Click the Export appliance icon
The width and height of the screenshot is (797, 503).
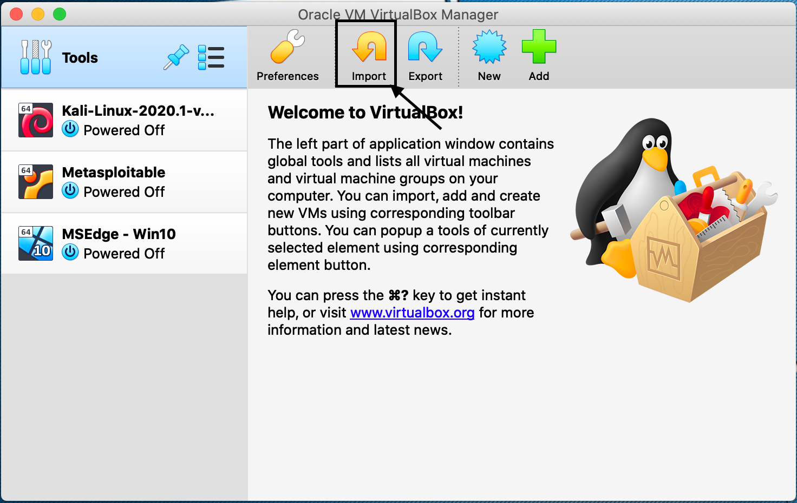click(x=425, y=47)
